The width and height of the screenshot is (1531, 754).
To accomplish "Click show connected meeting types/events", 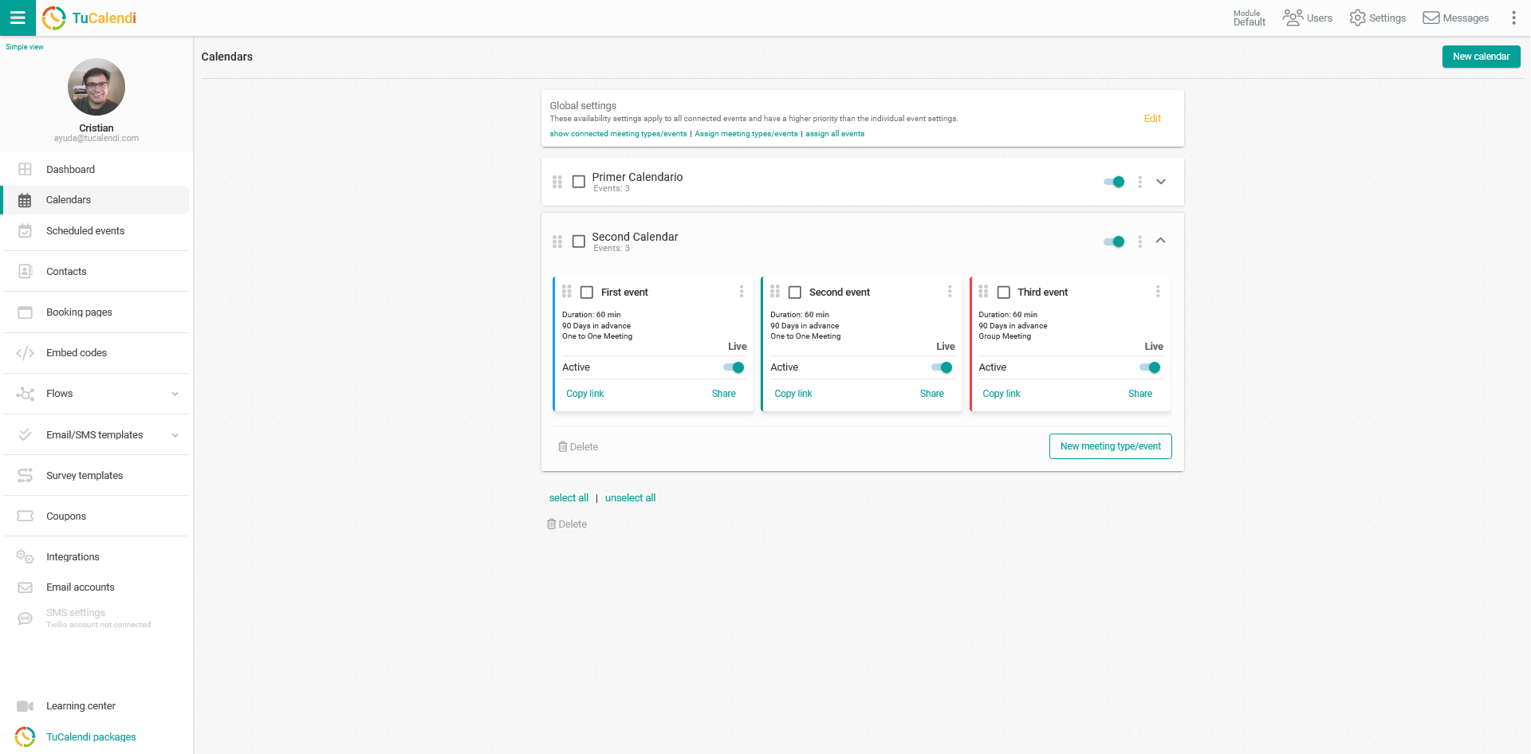I will pos(618,134).
